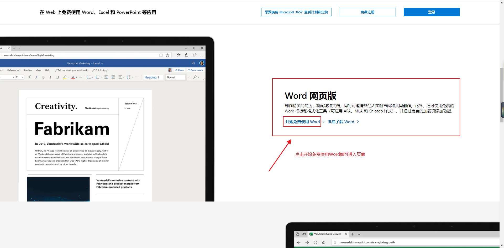The width and height of the screenshot is (504, 248).
Task: Click the page vertical scrollbar thumb
Action: point(502,95)
